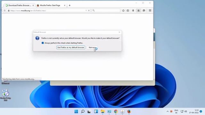Image resolution: width=205 pixels, height=115 pixels.
Task: Switch to Mozilla Firefox Start Page tab
Action: pos(50,5)
